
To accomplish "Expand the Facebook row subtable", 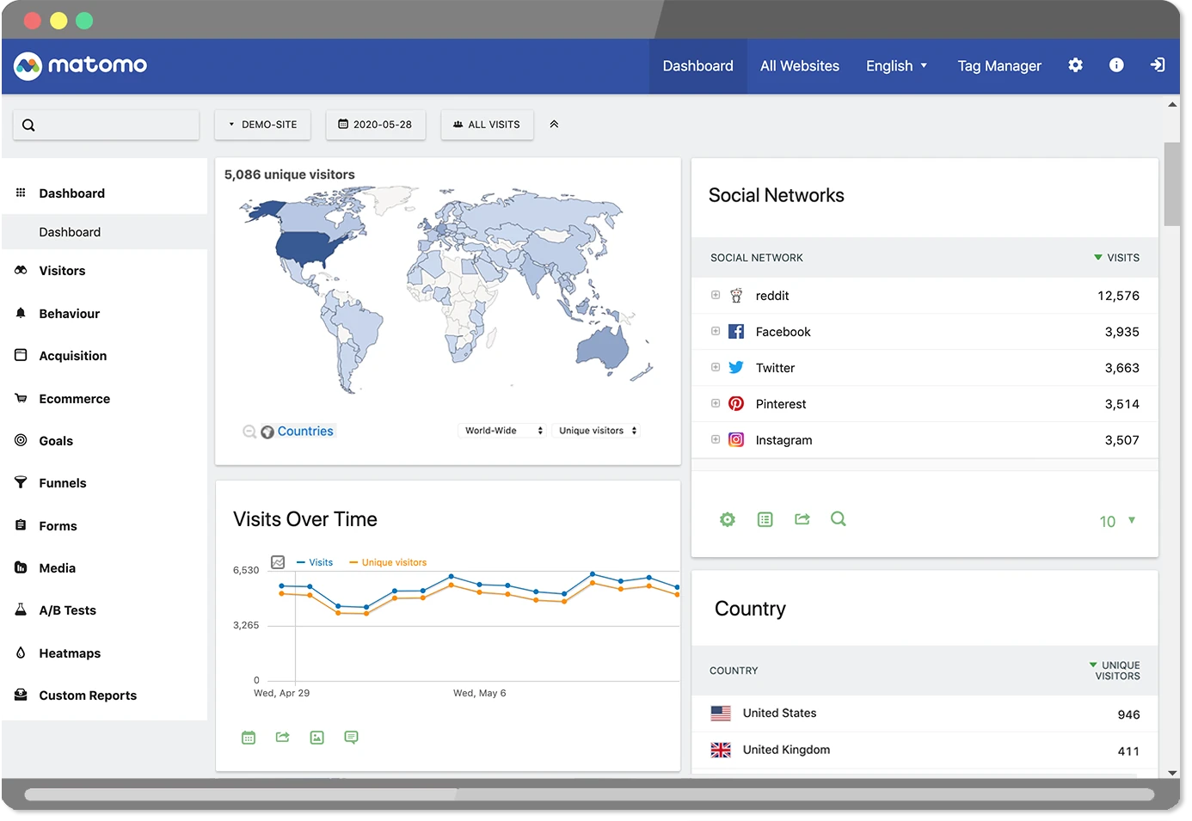I will click(x=716, y=331).
